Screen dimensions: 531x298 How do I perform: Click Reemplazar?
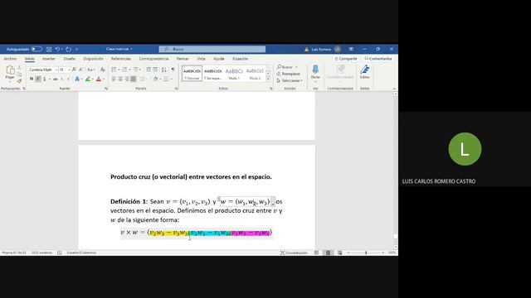click(x=289, y=74)
